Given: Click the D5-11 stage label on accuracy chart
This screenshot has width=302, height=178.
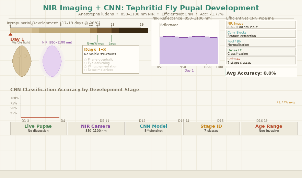Looking at the screenshot, I should [105, 120].
